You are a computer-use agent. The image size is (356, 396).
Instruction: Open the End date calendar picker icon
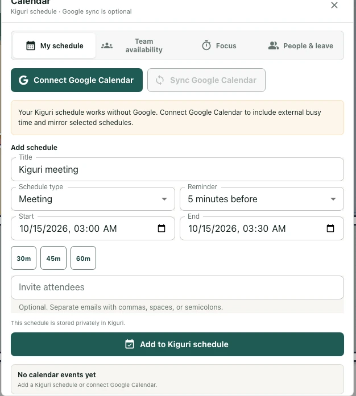330,228
